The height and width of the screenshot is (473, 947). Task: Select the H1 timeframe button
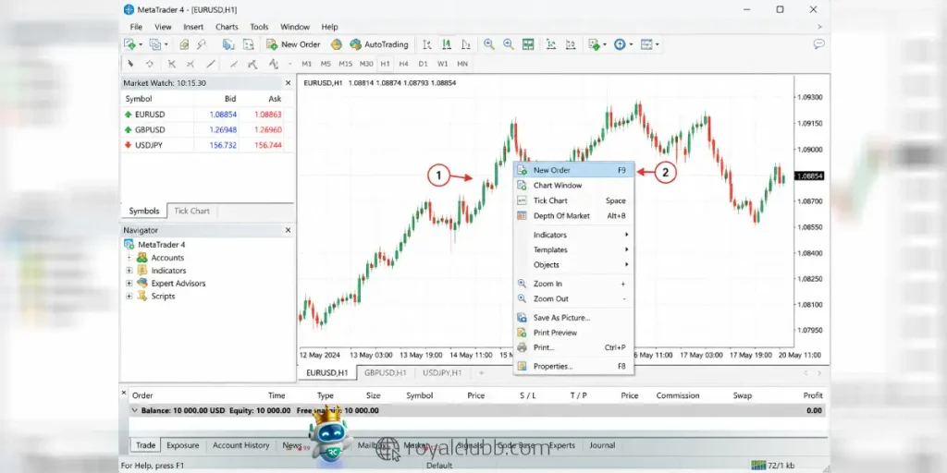pyautogui.click(x=385, y=64)
